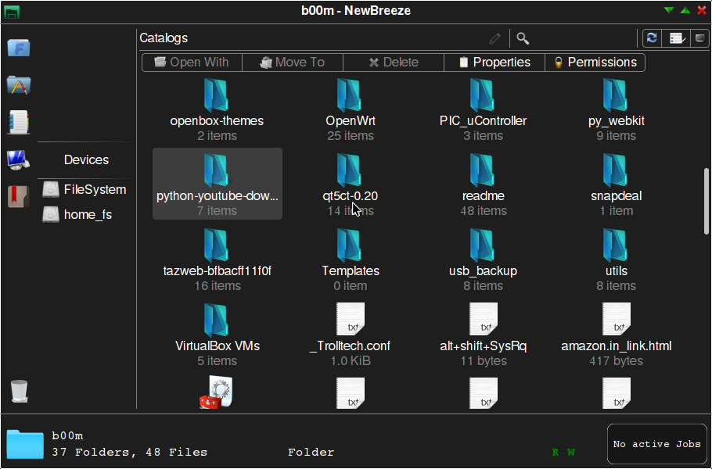Select the usb_backup folder
Screen dimensions: 712x469
coord(484,259)
